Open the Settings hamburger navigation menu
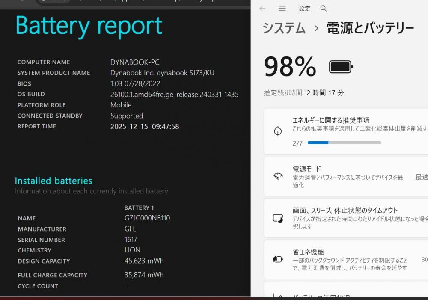The height and width of the screenshot is (300, 428). tap(282, 9)
